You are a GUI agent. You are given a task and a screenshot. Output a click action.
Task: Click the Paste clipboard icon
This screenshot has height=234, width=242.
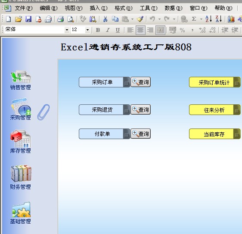click(x=125, y=19)
